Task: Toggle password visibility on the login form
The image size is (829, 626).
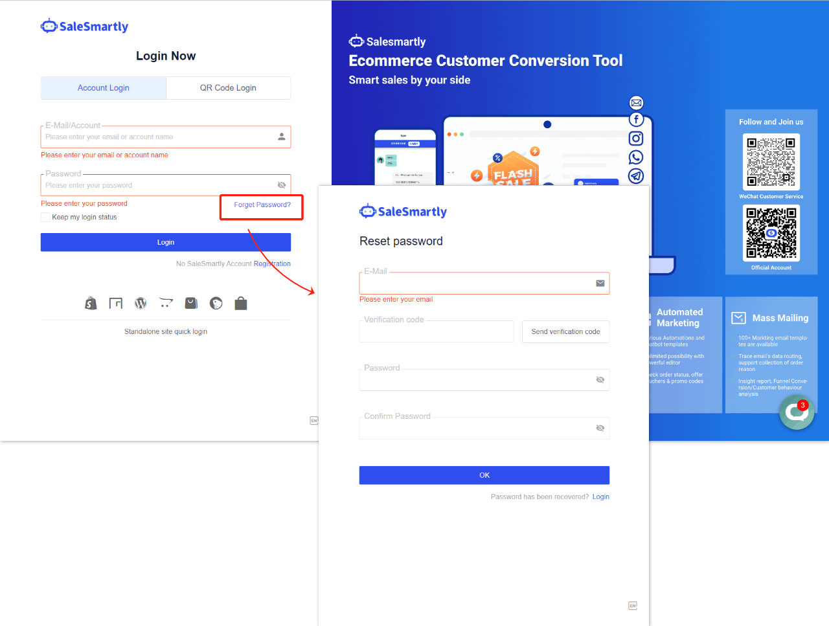Action: click(282, 185)
